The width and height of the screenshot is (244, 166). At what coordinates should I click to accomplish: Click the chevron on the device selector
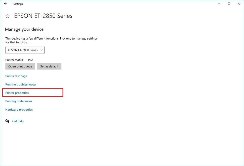point(41,50)
